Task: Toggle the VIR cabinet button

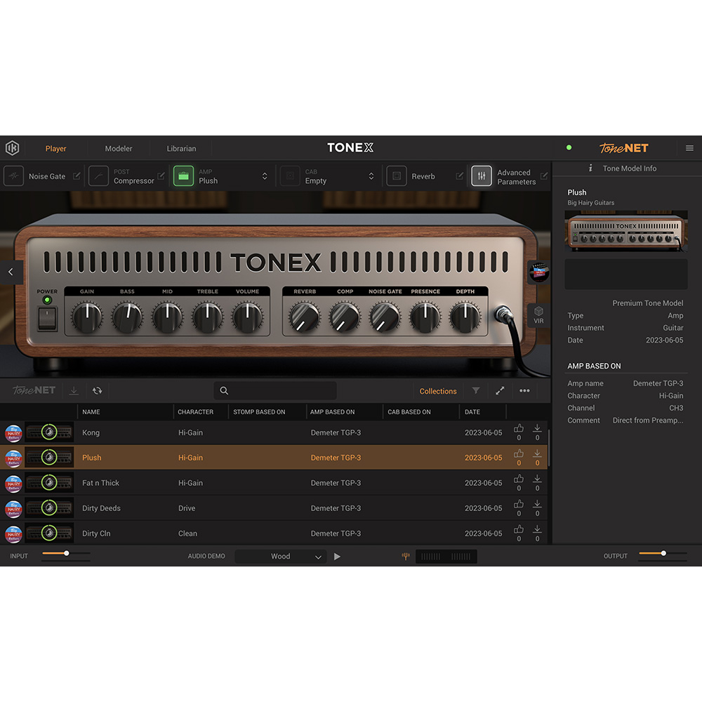Action: pyautogui.click(x=538, y=315)
